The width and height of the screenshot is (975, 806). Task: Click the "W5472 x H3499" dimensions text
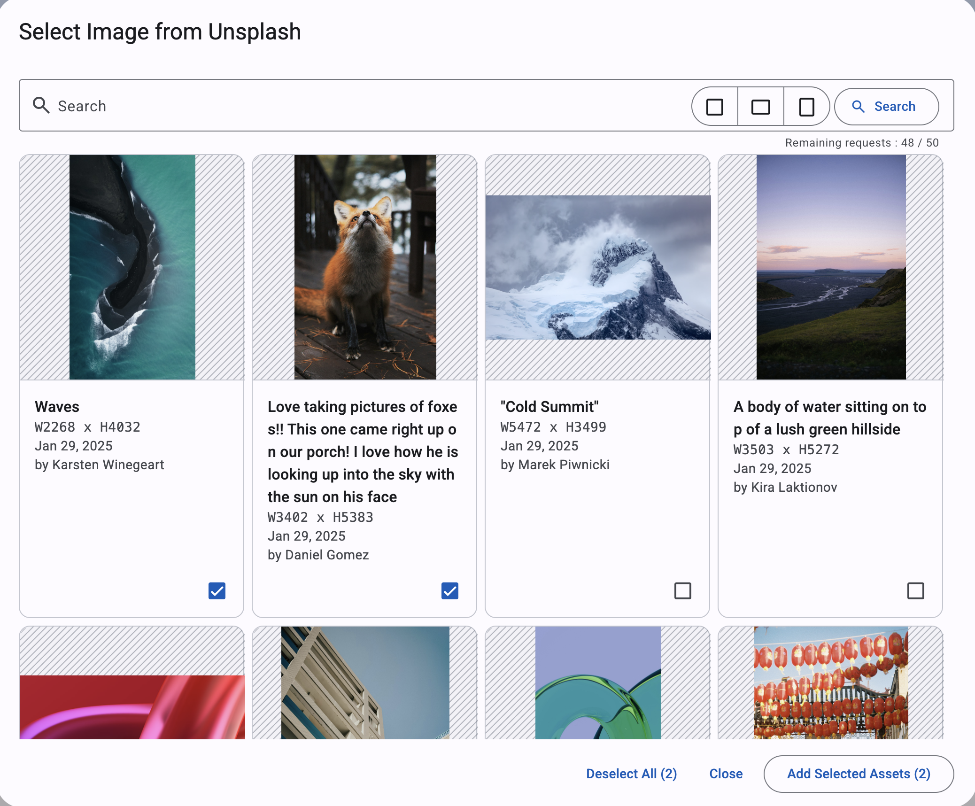click(x=553, y=427)
